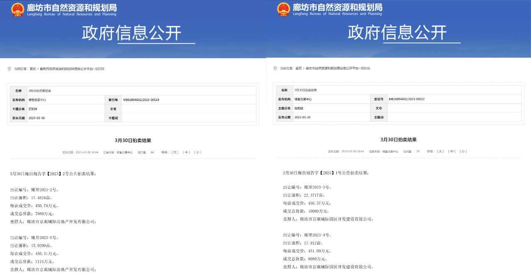
Task: Open 首页 breadcrumb link on the right page
Action: click(299, 68)
